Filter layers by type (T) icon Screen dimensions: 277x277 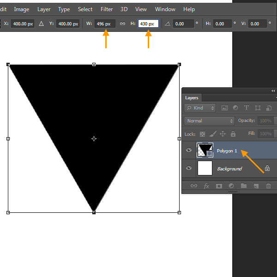[247, 108]
